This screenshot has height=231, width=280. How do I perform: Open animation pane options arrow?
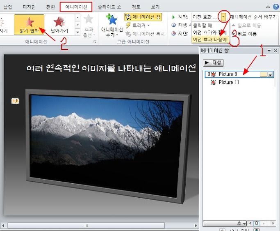point(269,51)
